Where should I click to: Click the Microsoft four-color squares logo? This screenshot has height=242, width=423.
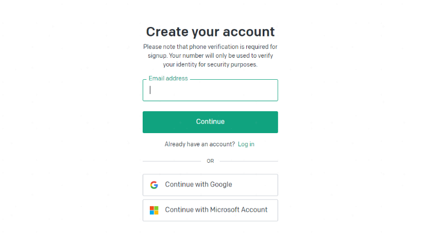pyautogui.click(x=154, y=210)
